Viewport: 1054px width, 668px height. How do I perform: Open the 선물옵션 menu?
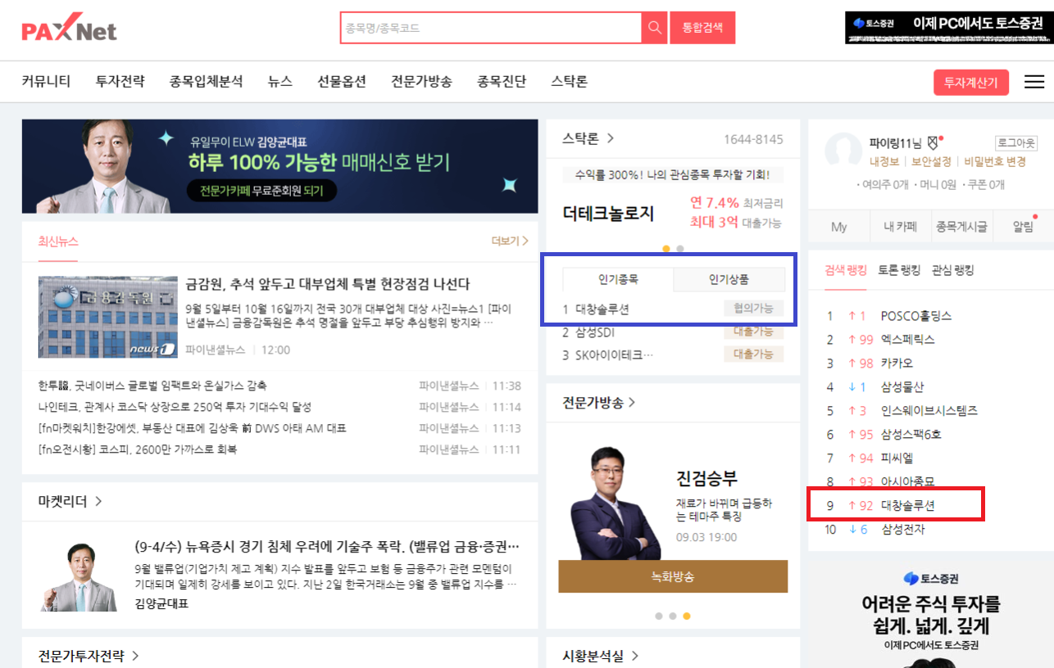pyautogui.click(x=342, y=82)
